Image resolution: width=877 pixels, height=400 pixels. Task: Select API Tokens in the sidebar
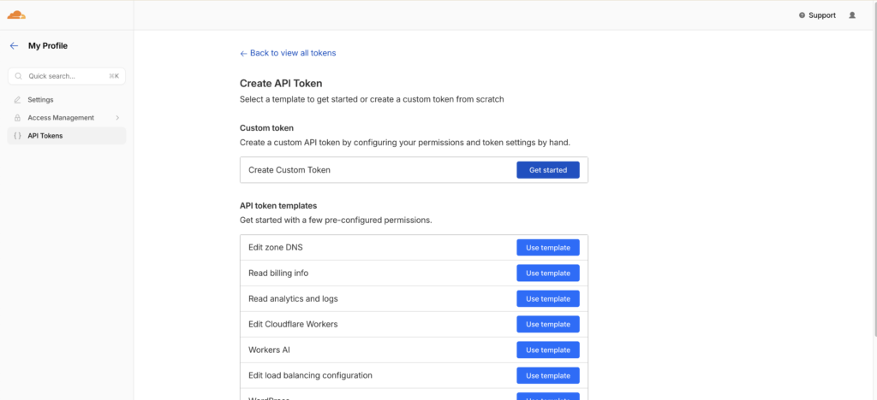(67, 136)
